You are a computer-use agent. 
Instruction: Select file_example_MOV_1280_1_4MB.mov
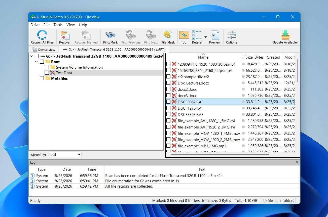click(209, 133)
